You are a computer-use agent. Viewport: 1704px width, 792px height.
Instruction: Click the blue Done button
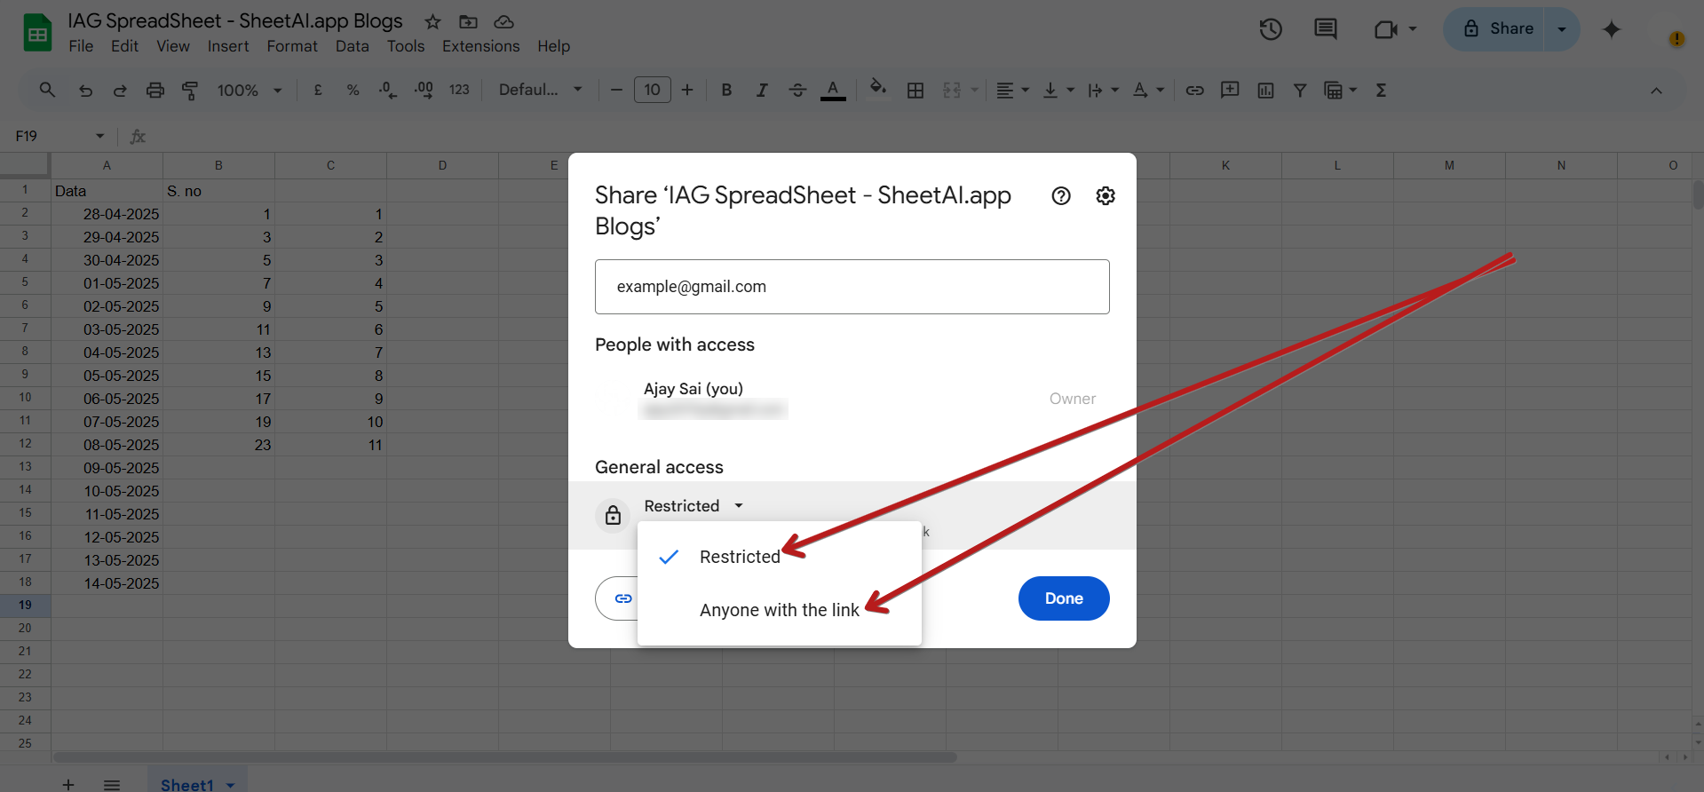point(1064,598)
